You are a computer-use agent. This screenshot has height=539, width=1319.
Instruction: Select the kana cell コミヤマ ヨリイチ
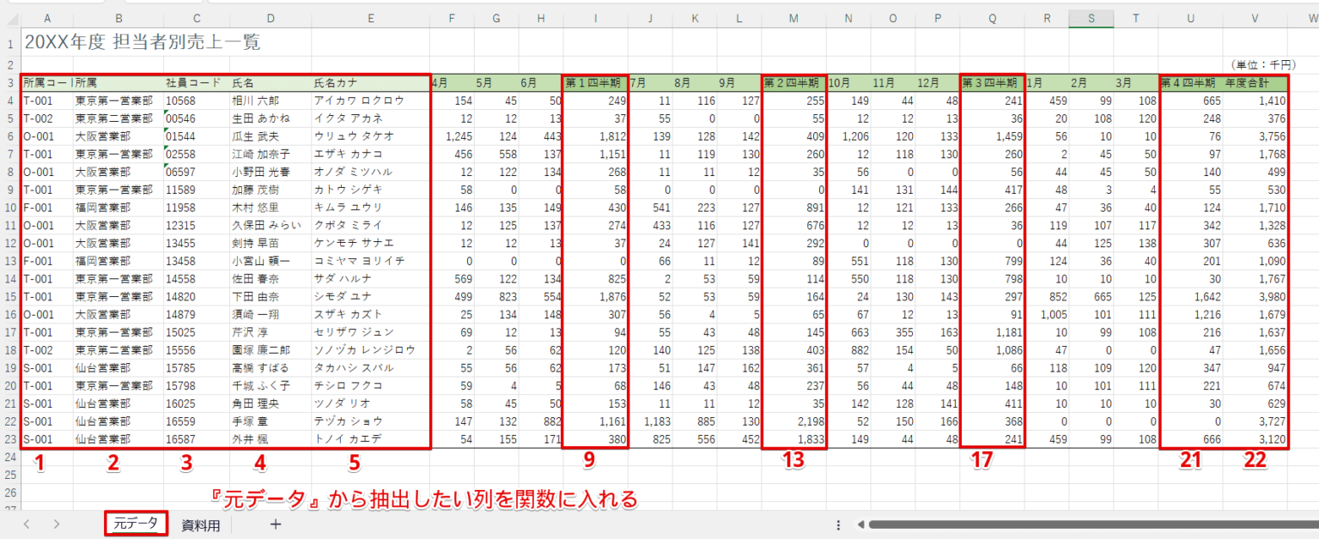[x=371, y=261]
